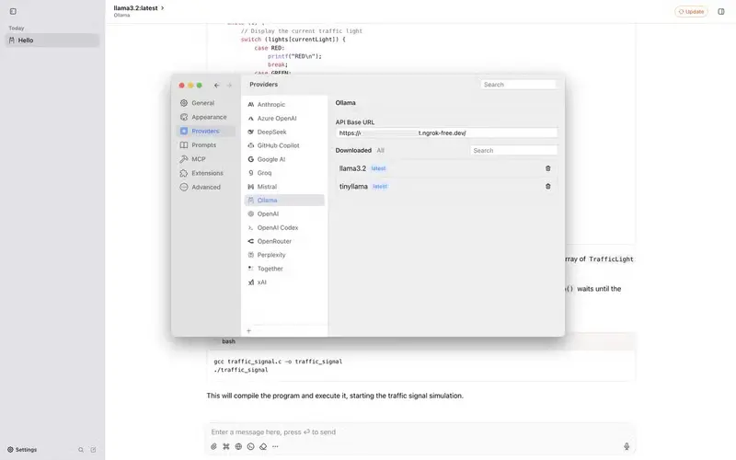Image resolution: width=736 pixels, height=460 pixels.
Task: Open Appearance settings section
Action: [x=205, y=117]
